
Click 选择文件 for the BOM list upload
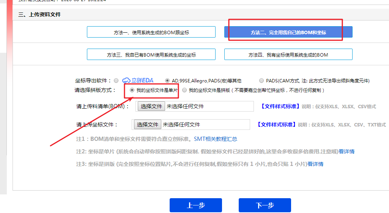pyautogui.click(x=151, y=106)
